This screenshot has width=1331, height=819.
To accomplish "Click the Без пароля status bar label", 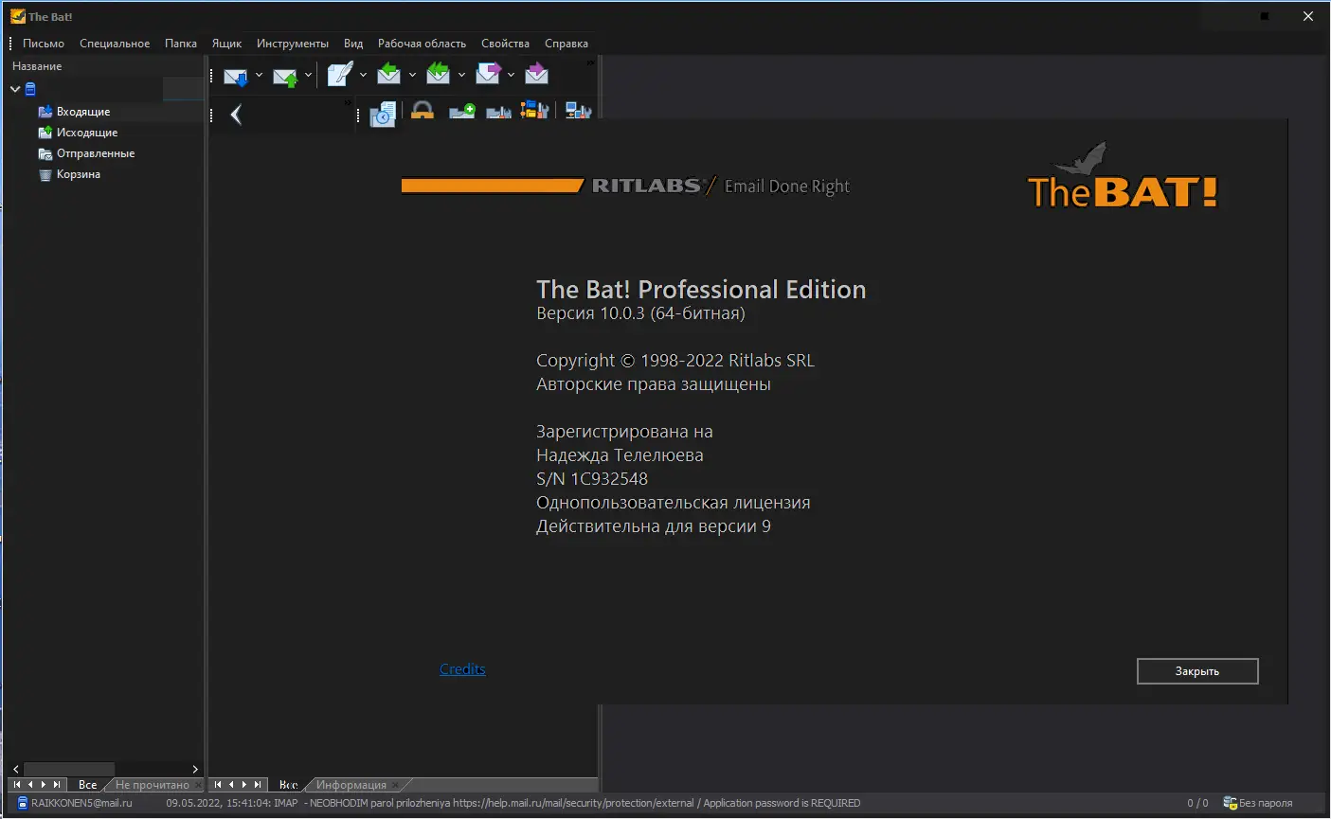I will 1266,803.
